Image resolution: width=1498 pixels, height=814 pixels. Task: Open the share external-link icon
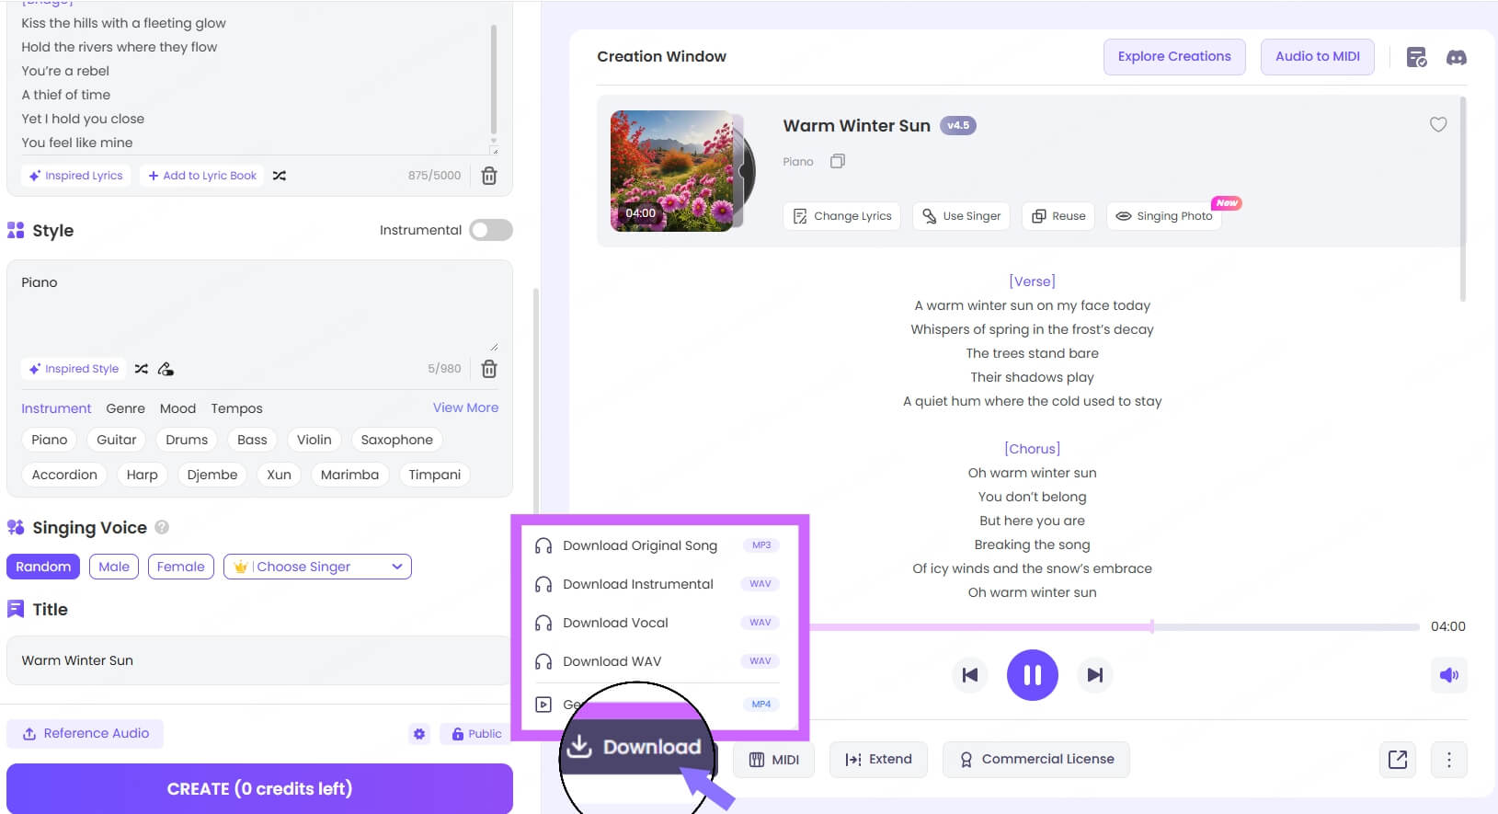coord(1398,760)
